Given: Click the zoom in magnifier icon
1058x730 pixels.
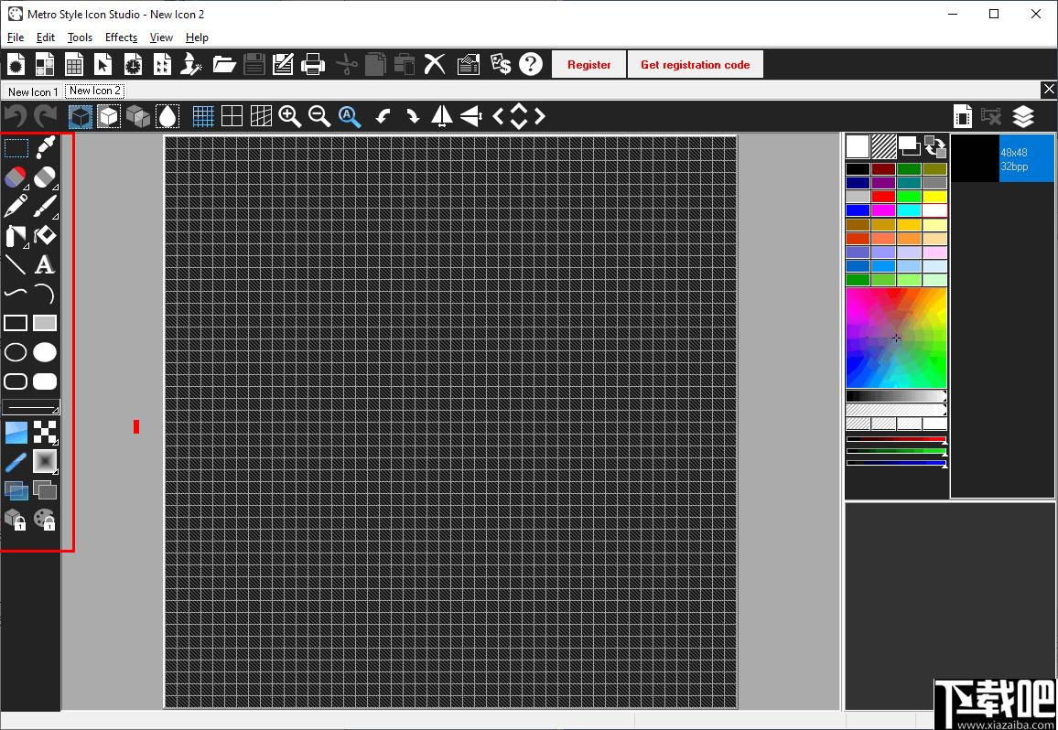Looking at the screenshot, I should point(290,116).
